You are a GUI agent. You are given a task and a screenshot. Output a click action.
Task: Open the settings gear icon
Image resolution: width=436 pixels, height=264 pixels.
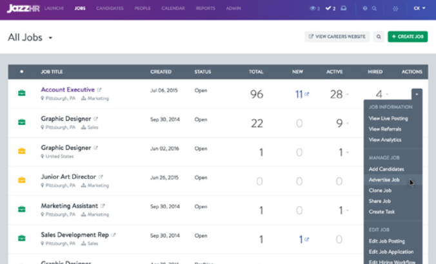point(395,8)
